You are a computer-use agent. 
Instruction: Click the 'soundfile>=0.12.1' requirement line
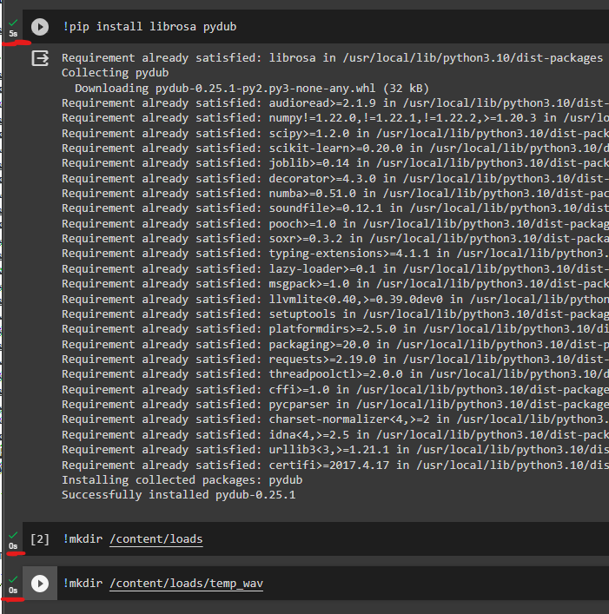(335, 208)
